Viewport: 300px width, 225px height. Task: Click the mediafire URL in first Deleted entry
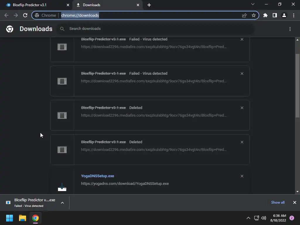click(154, 115)
